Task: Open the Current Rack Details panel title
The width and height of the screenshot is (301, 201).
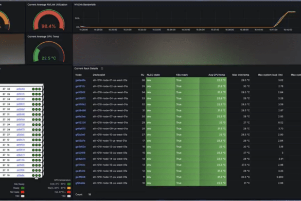Action: click(x=86, y=69)
